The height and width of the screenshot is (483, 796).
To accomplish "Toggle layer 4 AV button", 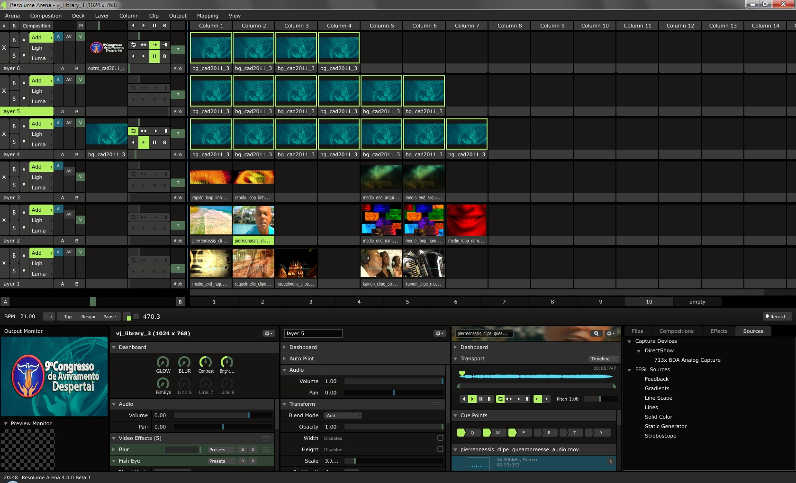I will [x=69, y=123].
